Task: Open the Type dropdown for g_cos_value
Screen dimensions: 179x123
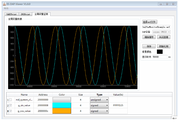Action: click(x=99, y=111)
